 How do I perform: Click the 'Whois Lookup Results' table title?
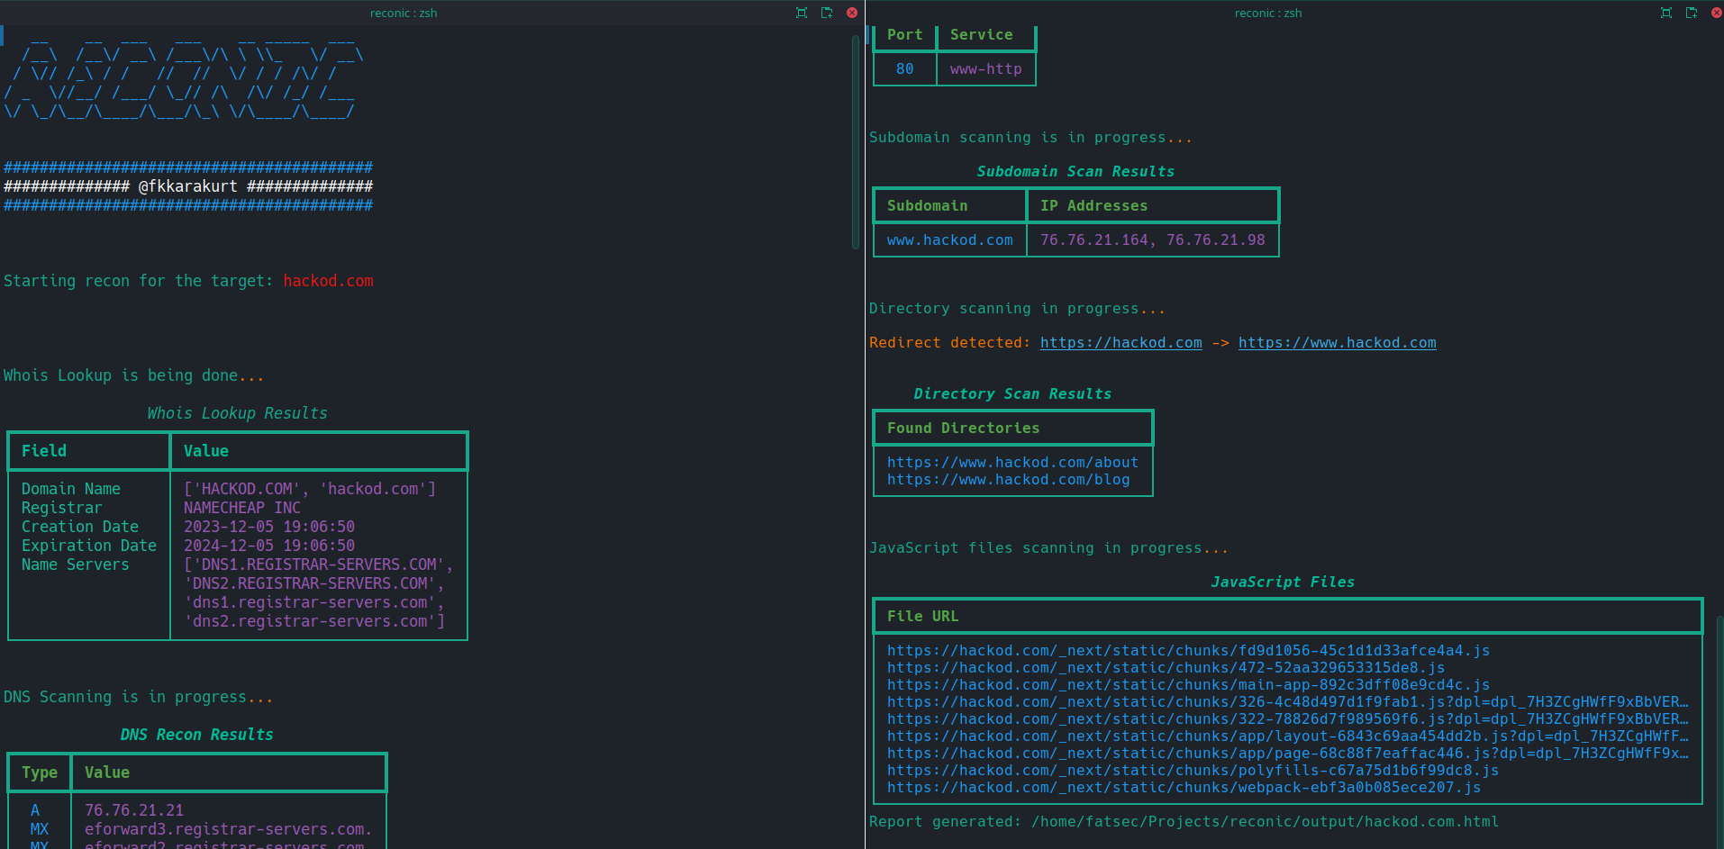[238, 413]
